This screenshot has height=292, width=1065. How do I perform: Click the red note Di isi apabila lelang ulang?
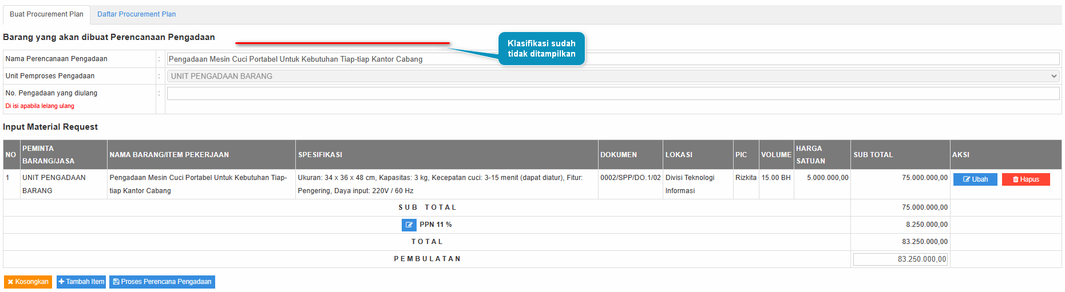tap(39, 106)
